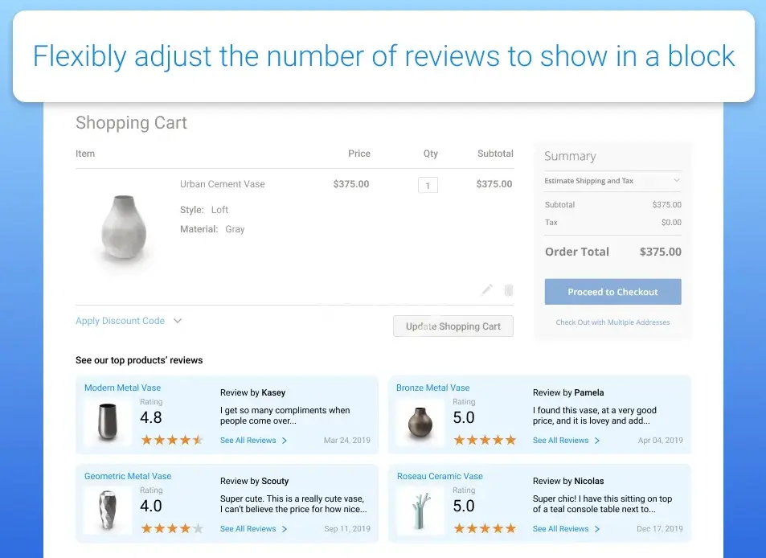Open Roseau Ceramic Vase product link
This screenshot has width=766, height=558.
coord(440,476)
